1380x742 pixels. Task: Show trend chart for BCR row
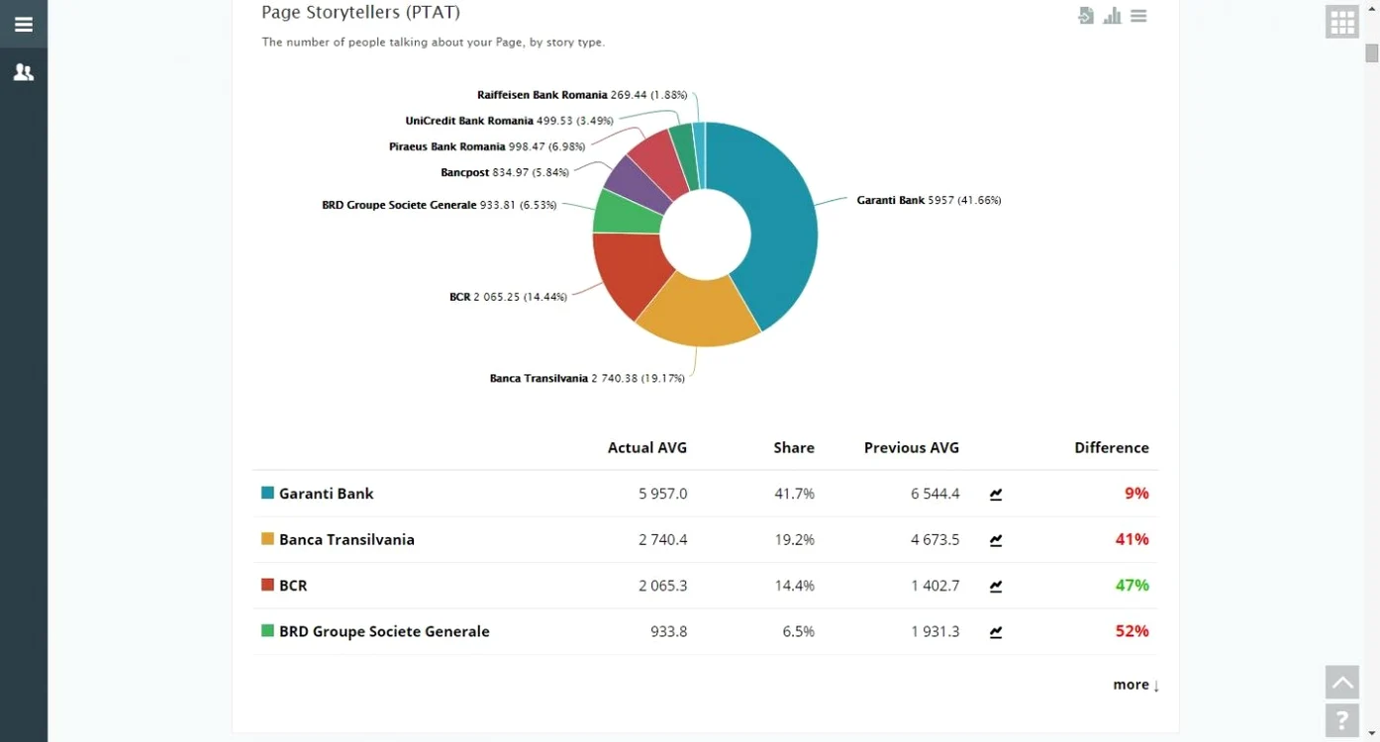[x=996, y=586]
